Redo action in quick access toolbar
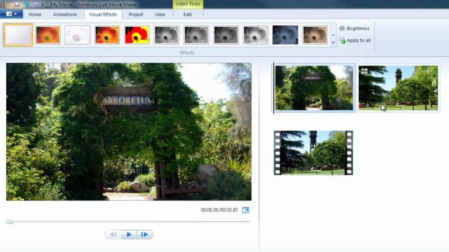The image size is (449, 252). [x=35, y=4]
